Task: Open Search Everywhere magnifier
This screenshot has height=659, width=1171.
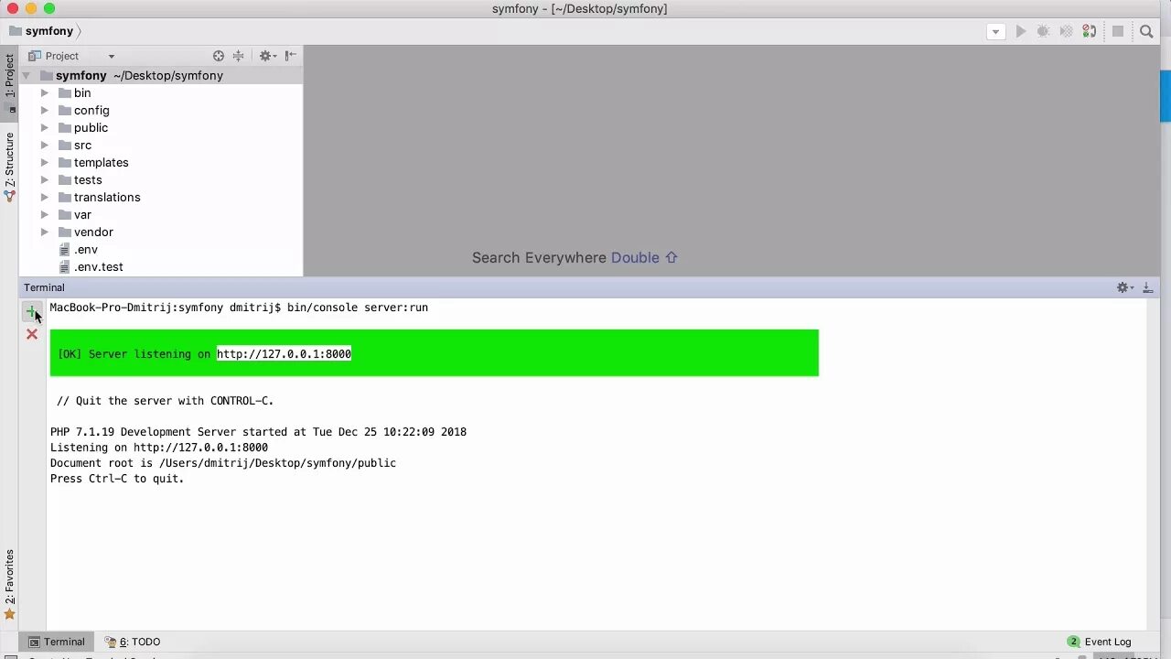Action: 1146,31
